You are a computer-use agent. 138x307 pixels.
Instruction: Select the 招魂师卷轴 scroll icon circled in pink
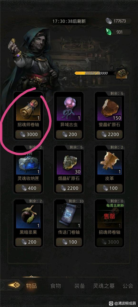28,109
